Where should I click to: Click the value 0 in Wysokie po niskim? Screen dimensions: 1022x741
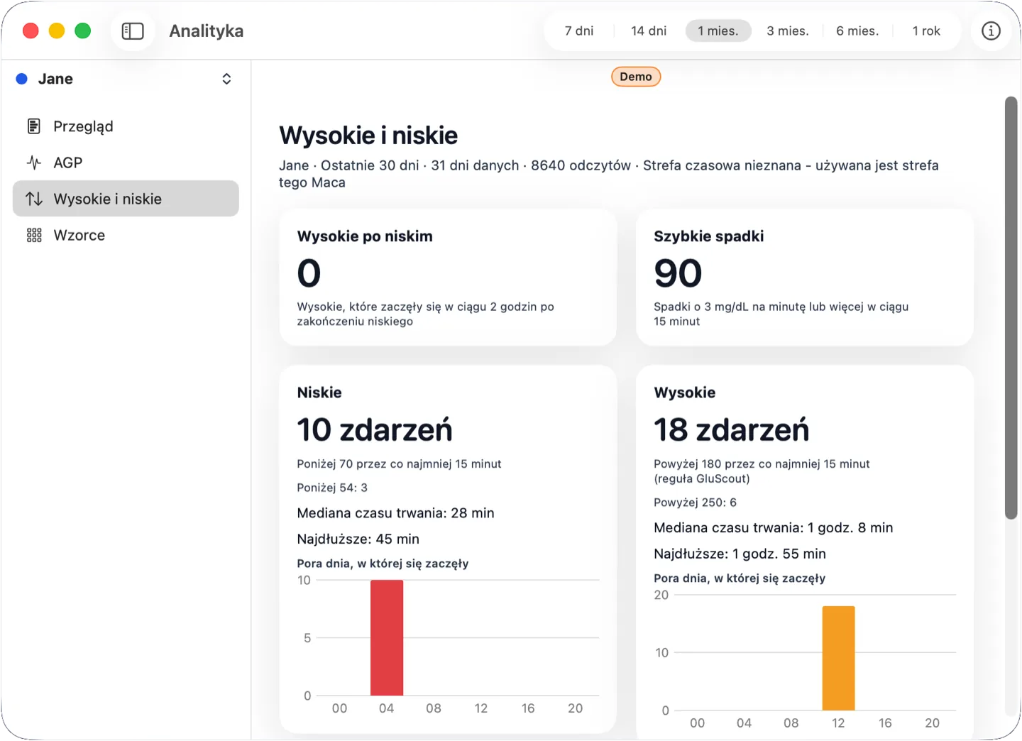[309, 273]
